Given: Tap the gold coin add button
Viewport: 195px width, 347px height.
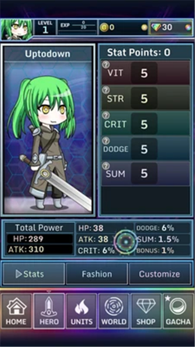Looking at the screenshot, I should coord(144,27).
